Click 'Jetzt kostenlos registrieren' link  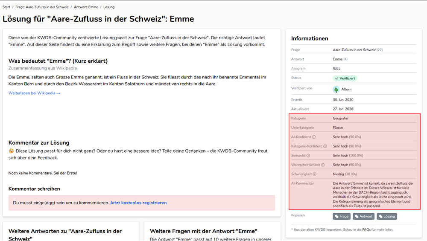tap(138, 203)
